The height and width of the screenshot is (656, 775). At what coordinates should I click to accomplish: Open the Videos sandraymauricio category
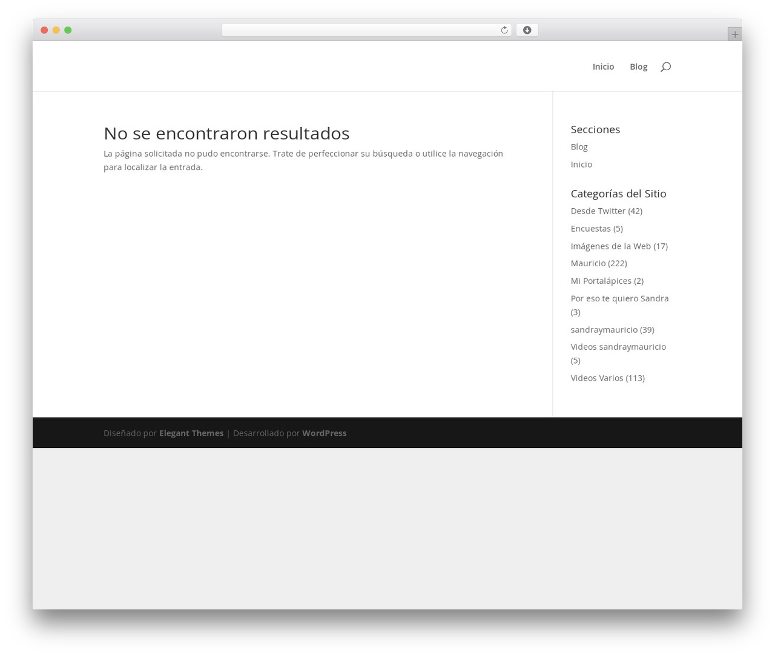click(618, 347)
